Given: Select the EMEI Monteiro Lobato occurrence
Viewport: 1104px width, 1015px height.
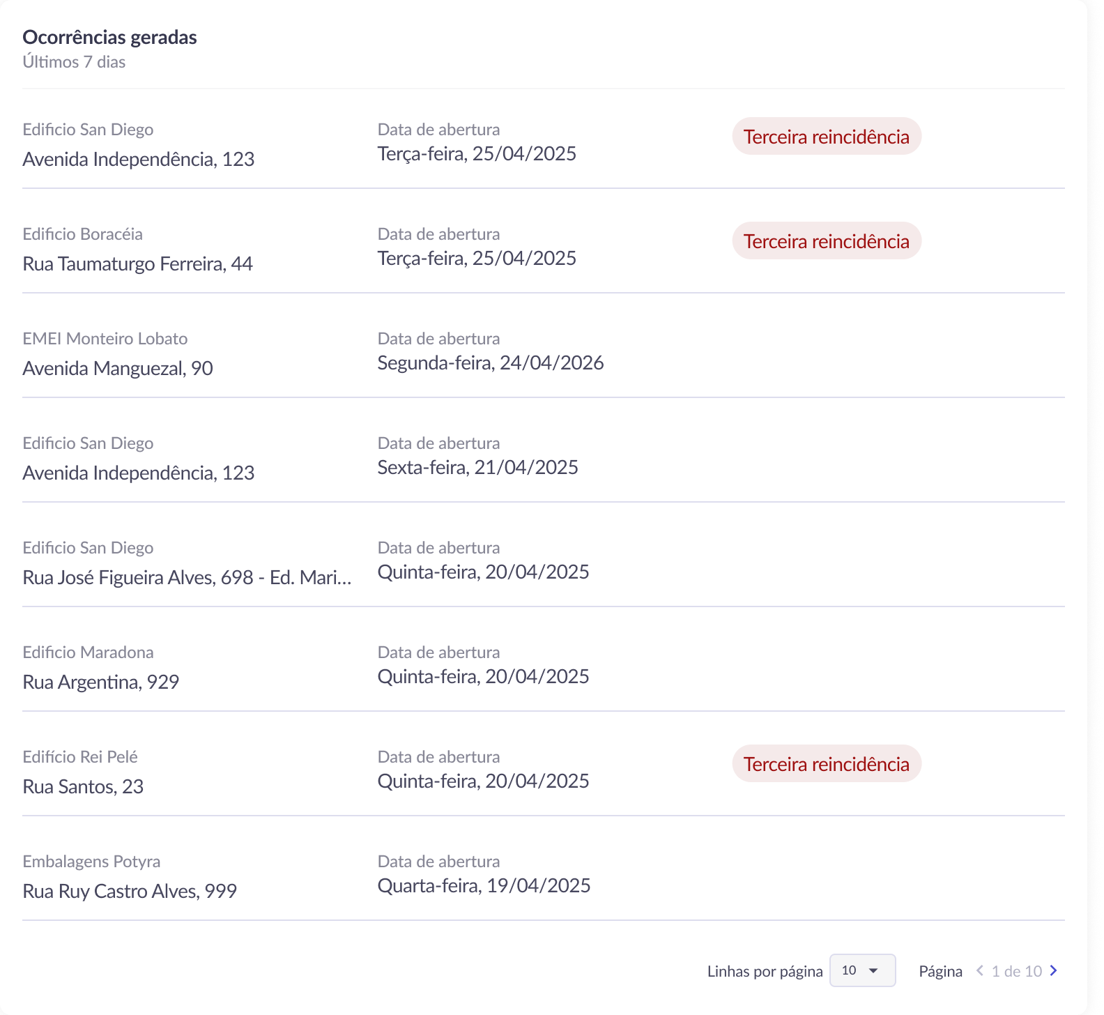Looking at the screenshot, I should point(105,339).
